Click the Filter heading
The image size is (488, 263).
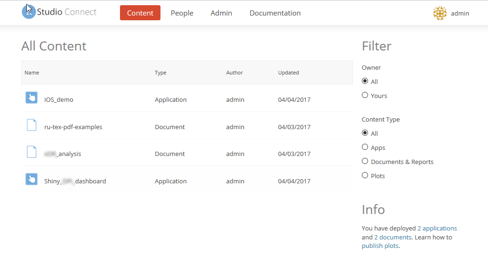tap(376, 46)
